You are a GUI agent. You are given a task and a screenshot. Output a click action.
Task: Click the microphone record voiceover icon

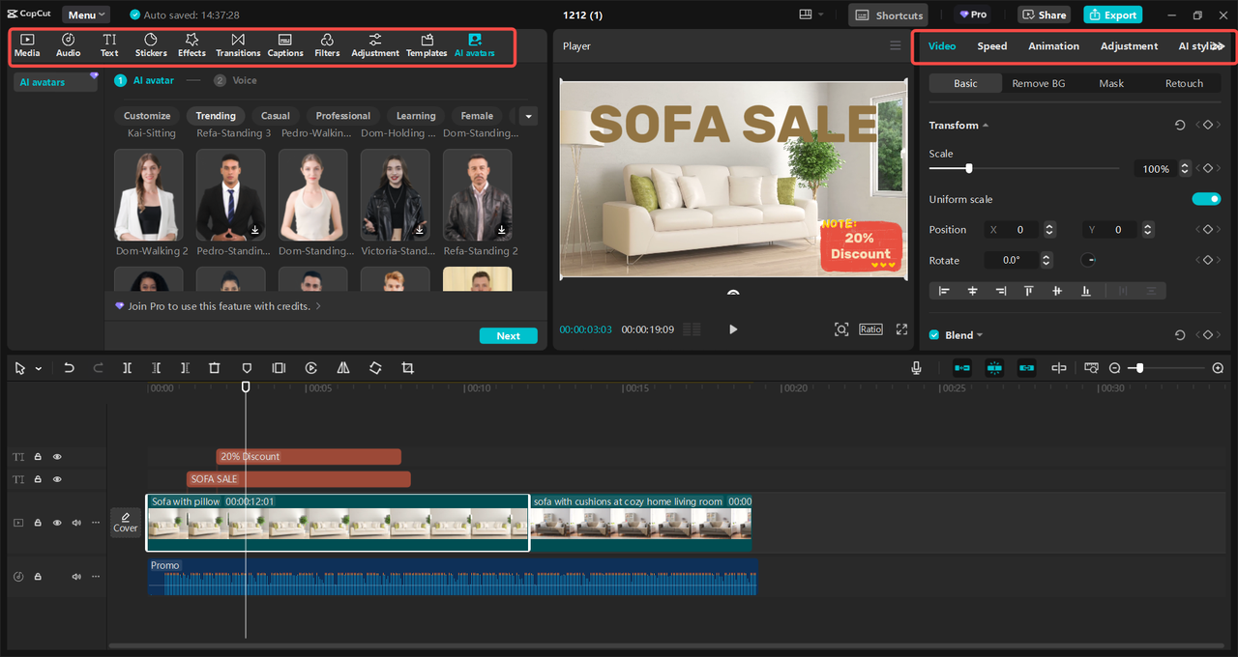click(916, 368)
